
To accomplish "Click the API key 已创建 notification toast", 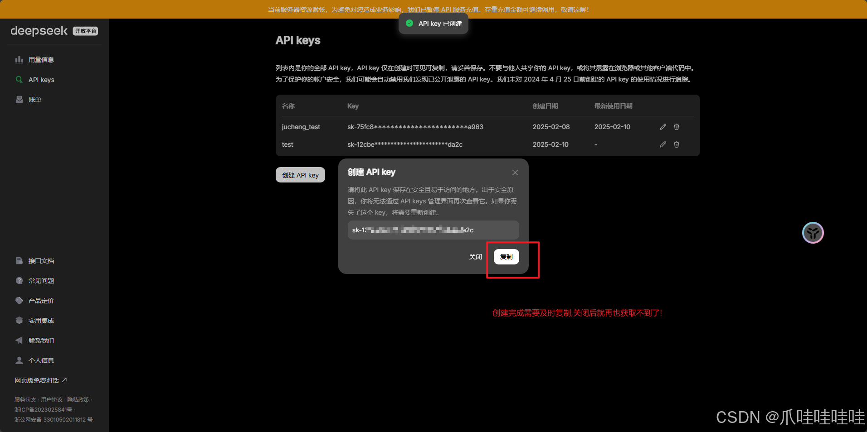I will [x=433, y=24].
